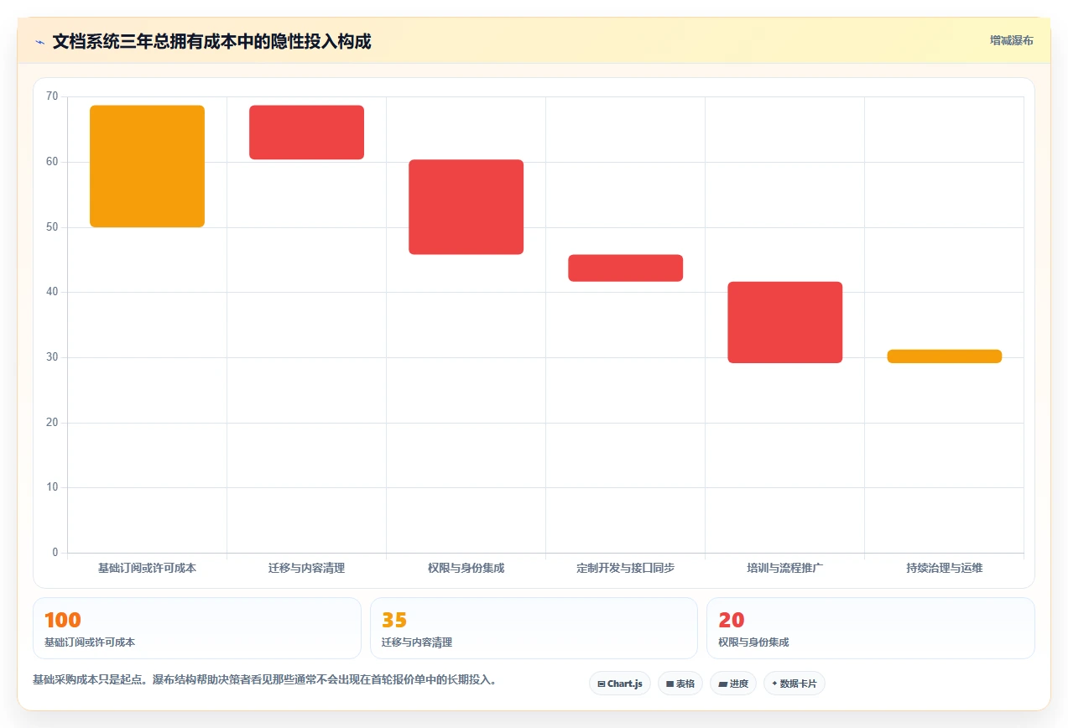
Task: Open the data card showing 35
Action: click(x=534, y=628)
